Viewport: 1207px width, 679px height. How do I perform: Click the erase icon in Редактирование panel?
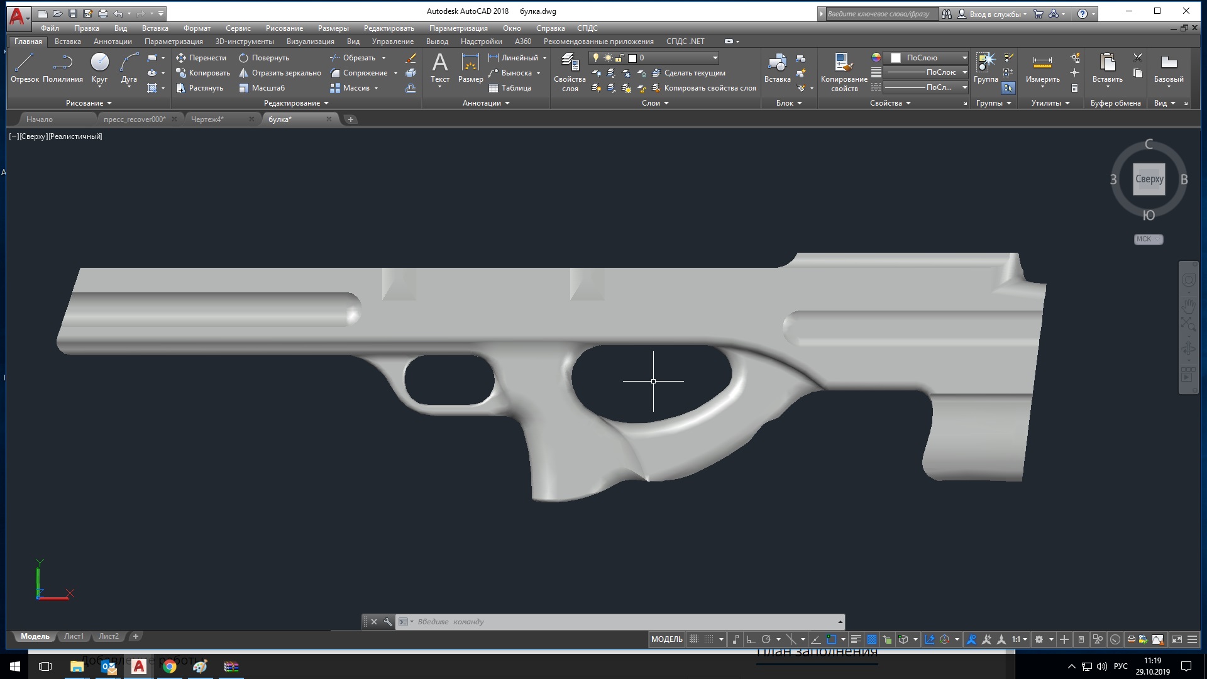[411, 58]
